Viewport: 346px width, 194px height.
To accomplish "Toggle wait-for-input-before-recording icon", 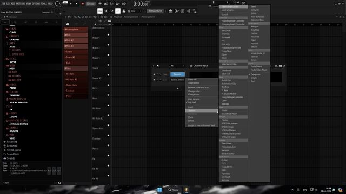I will (x=106, y=4).
